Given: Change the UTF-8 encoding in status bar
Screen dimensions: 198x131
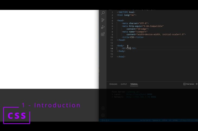Looking at the screenshot, I should tap(164, 120).
